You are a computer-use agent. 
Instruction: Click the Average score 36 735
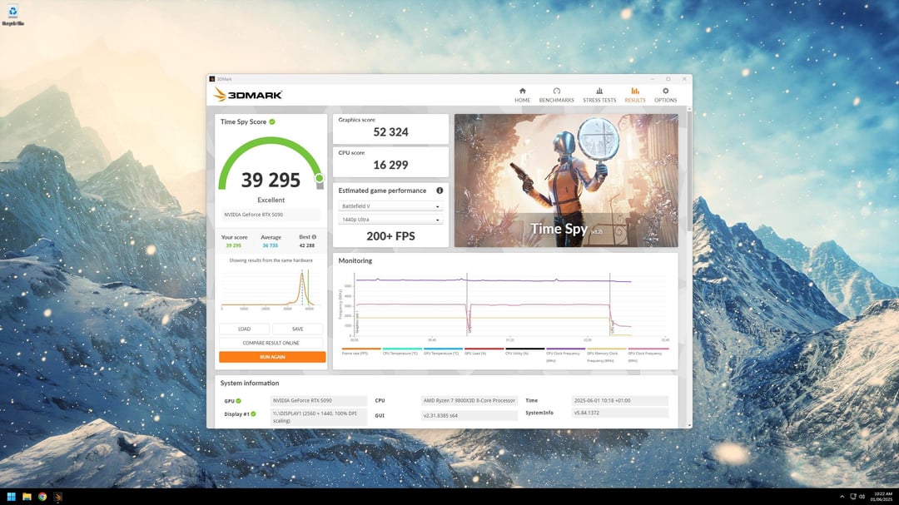270,245
